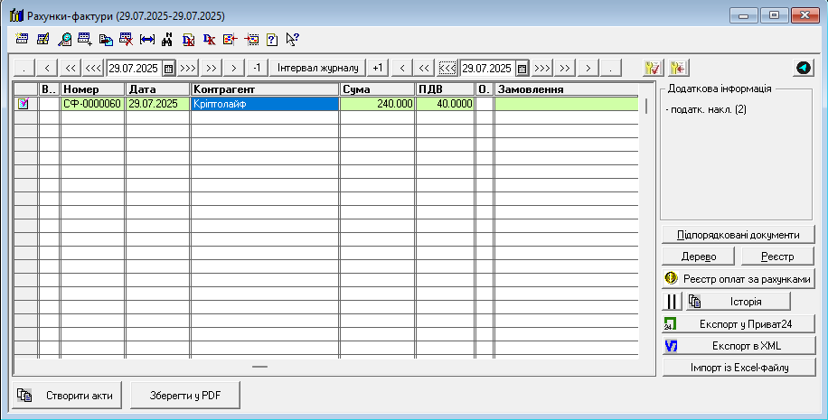The height and width of the screenshot is (420, 828).
Task: Click the teal back arrow round icon
Action: pyautogui.click(x=803, y=68)
